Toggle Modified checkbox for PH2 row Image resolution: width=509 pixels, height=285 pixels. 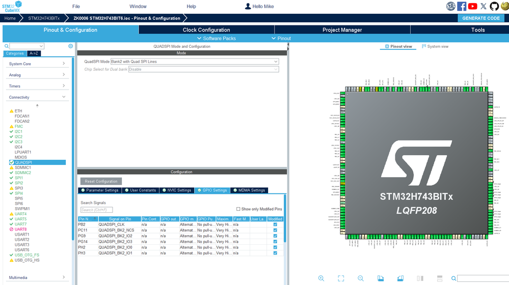(x=275, y=247)
